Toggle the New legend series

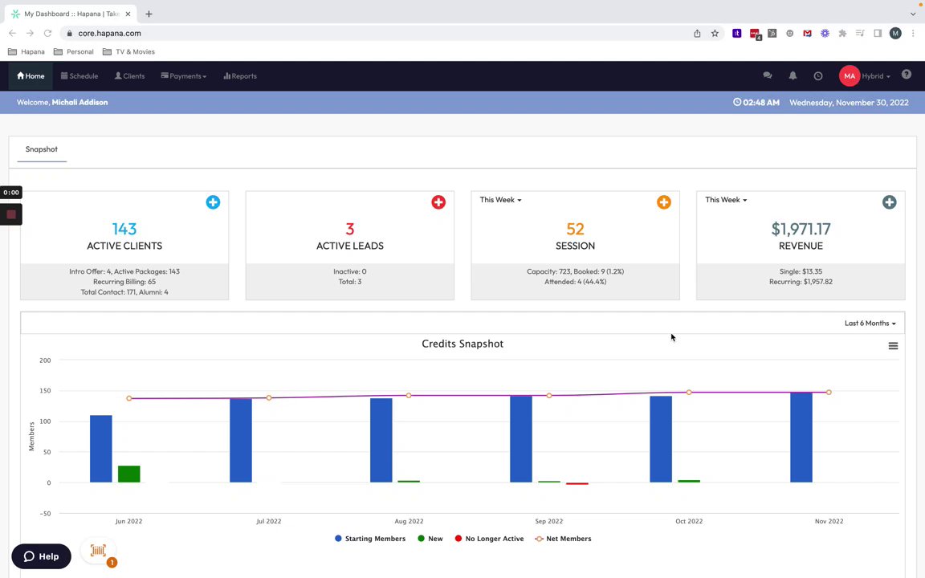[x=430, y=539]
